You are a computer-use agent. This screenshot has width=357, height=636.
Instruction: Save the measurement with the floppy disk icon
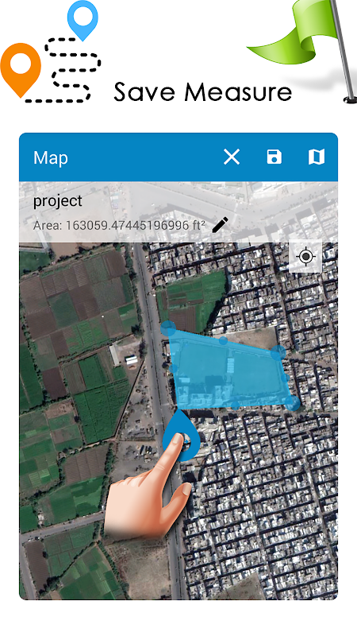(x=274, y=157)
